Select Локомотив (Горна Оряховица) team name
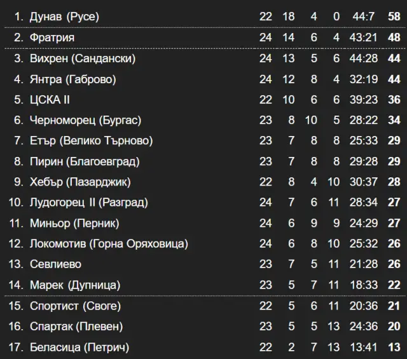This screenshot has width=407, height=359. click(109, 244)
